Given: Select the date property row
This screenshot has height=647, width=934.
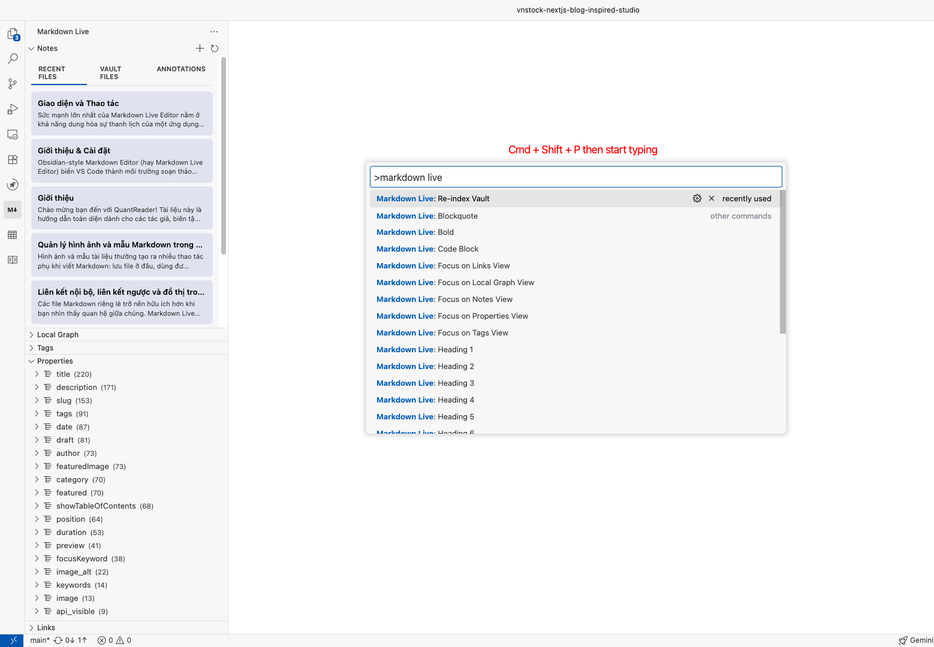Looking at the screenshot, I should coord(126,427).
